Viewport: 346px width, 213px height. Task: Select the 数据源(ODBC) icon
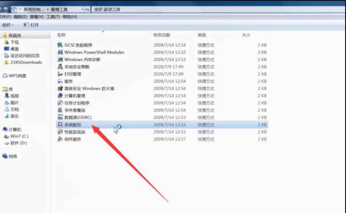tap(61, 117)
